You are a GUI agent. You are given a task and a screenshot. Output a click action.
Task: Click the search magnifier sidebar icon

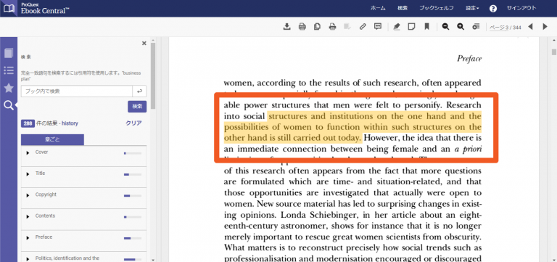(9, 105)
